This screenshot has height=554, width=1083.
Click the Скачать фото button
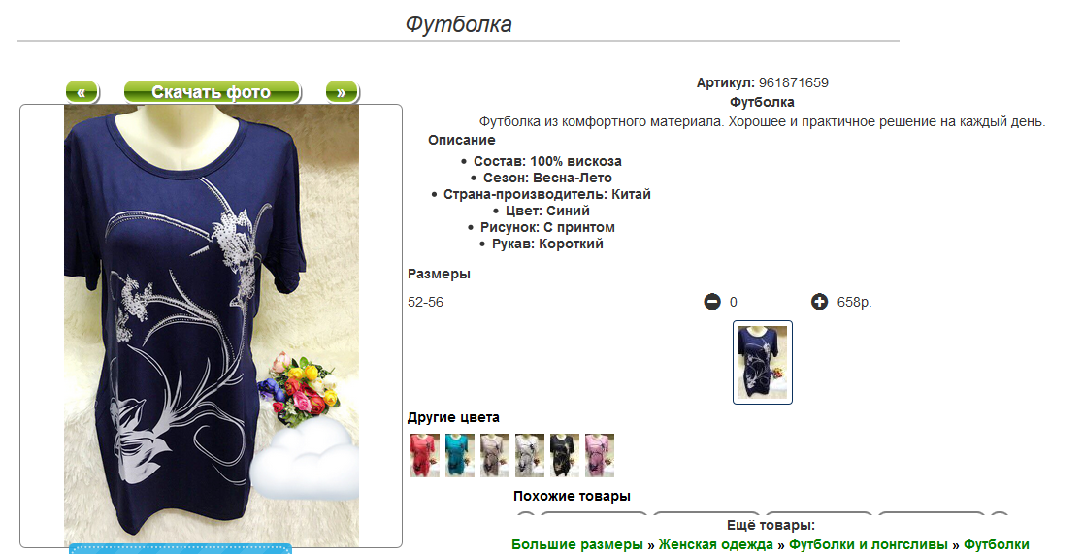point(212,92)
